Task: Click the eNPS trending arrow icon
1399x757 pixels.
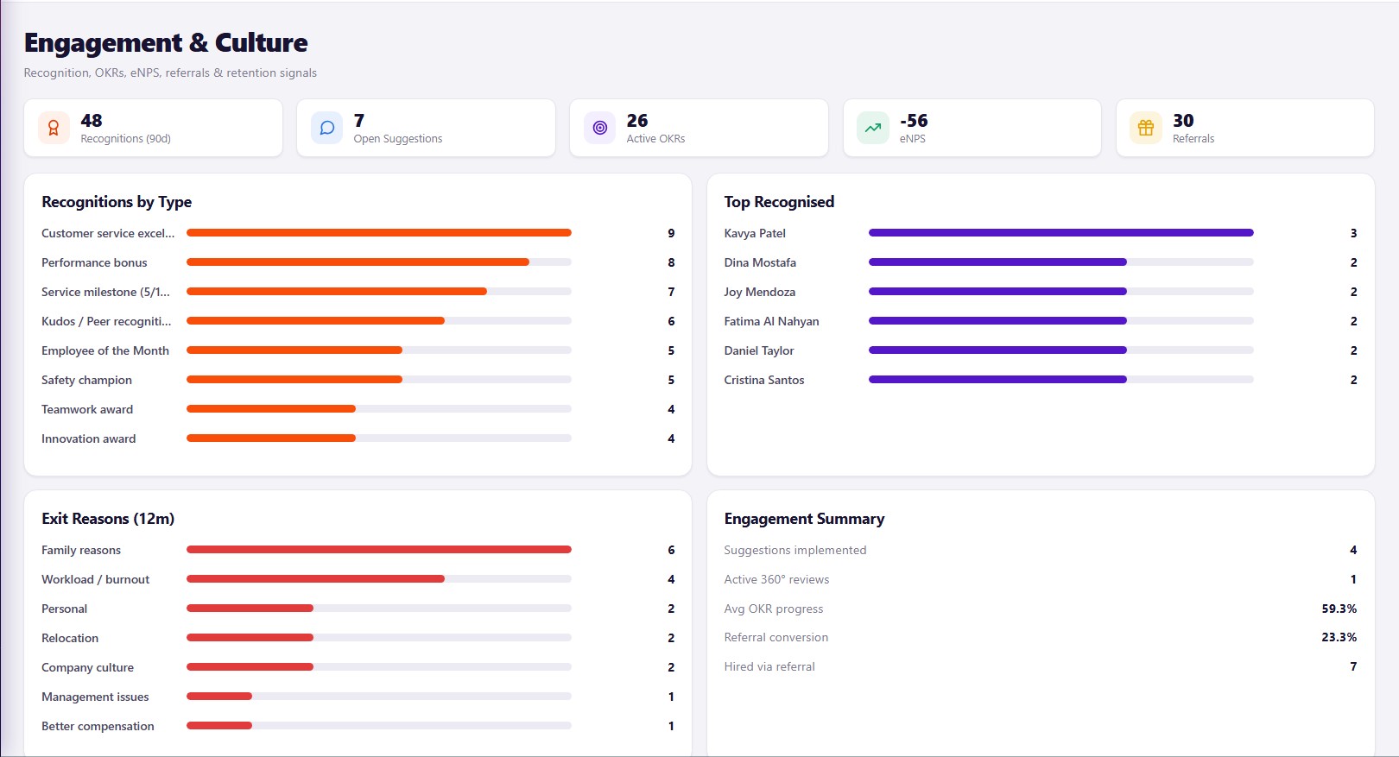Action: pyautogui.click(x=873, y=128)
